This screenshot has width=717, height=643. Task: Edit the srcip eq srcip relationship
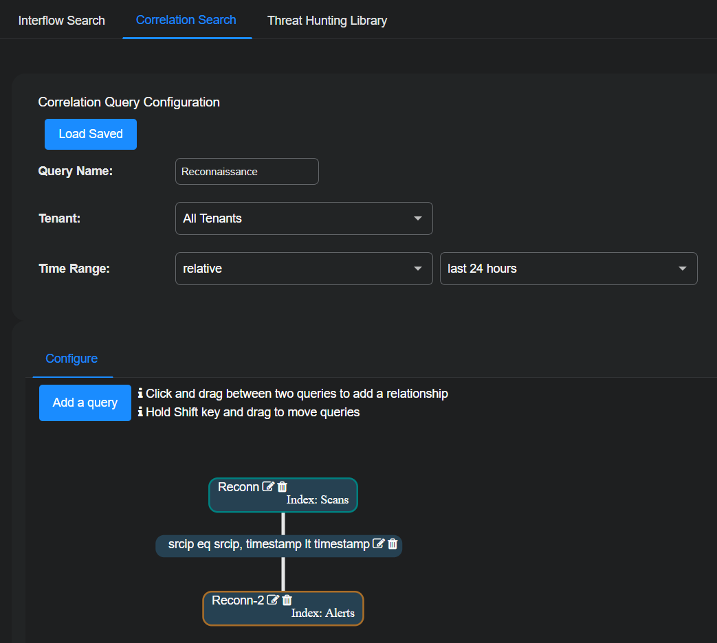point(378,544)
